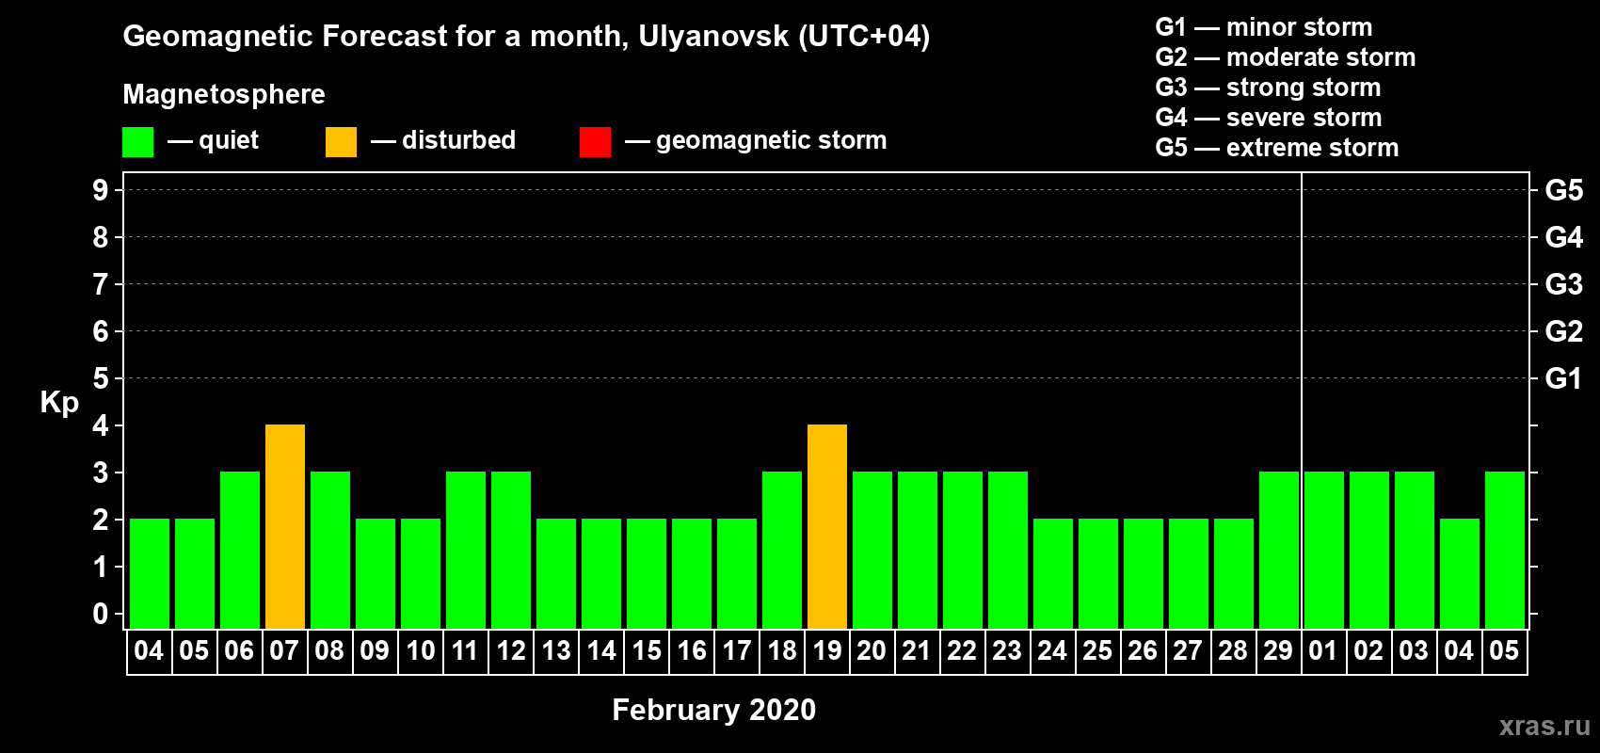The image size is (1600, 753).
Task: Click the 'G3 — strong storm' legend line
Action: coord(1268,88)
